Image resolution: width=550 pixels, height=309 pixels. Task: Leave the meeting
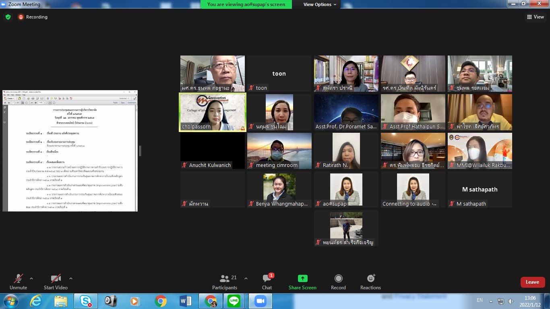coord(532,282)
